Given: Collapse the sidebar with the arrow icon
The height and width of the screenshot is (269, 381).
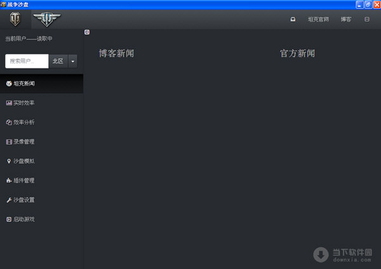Looking at the screenshot, I should 87,32.
